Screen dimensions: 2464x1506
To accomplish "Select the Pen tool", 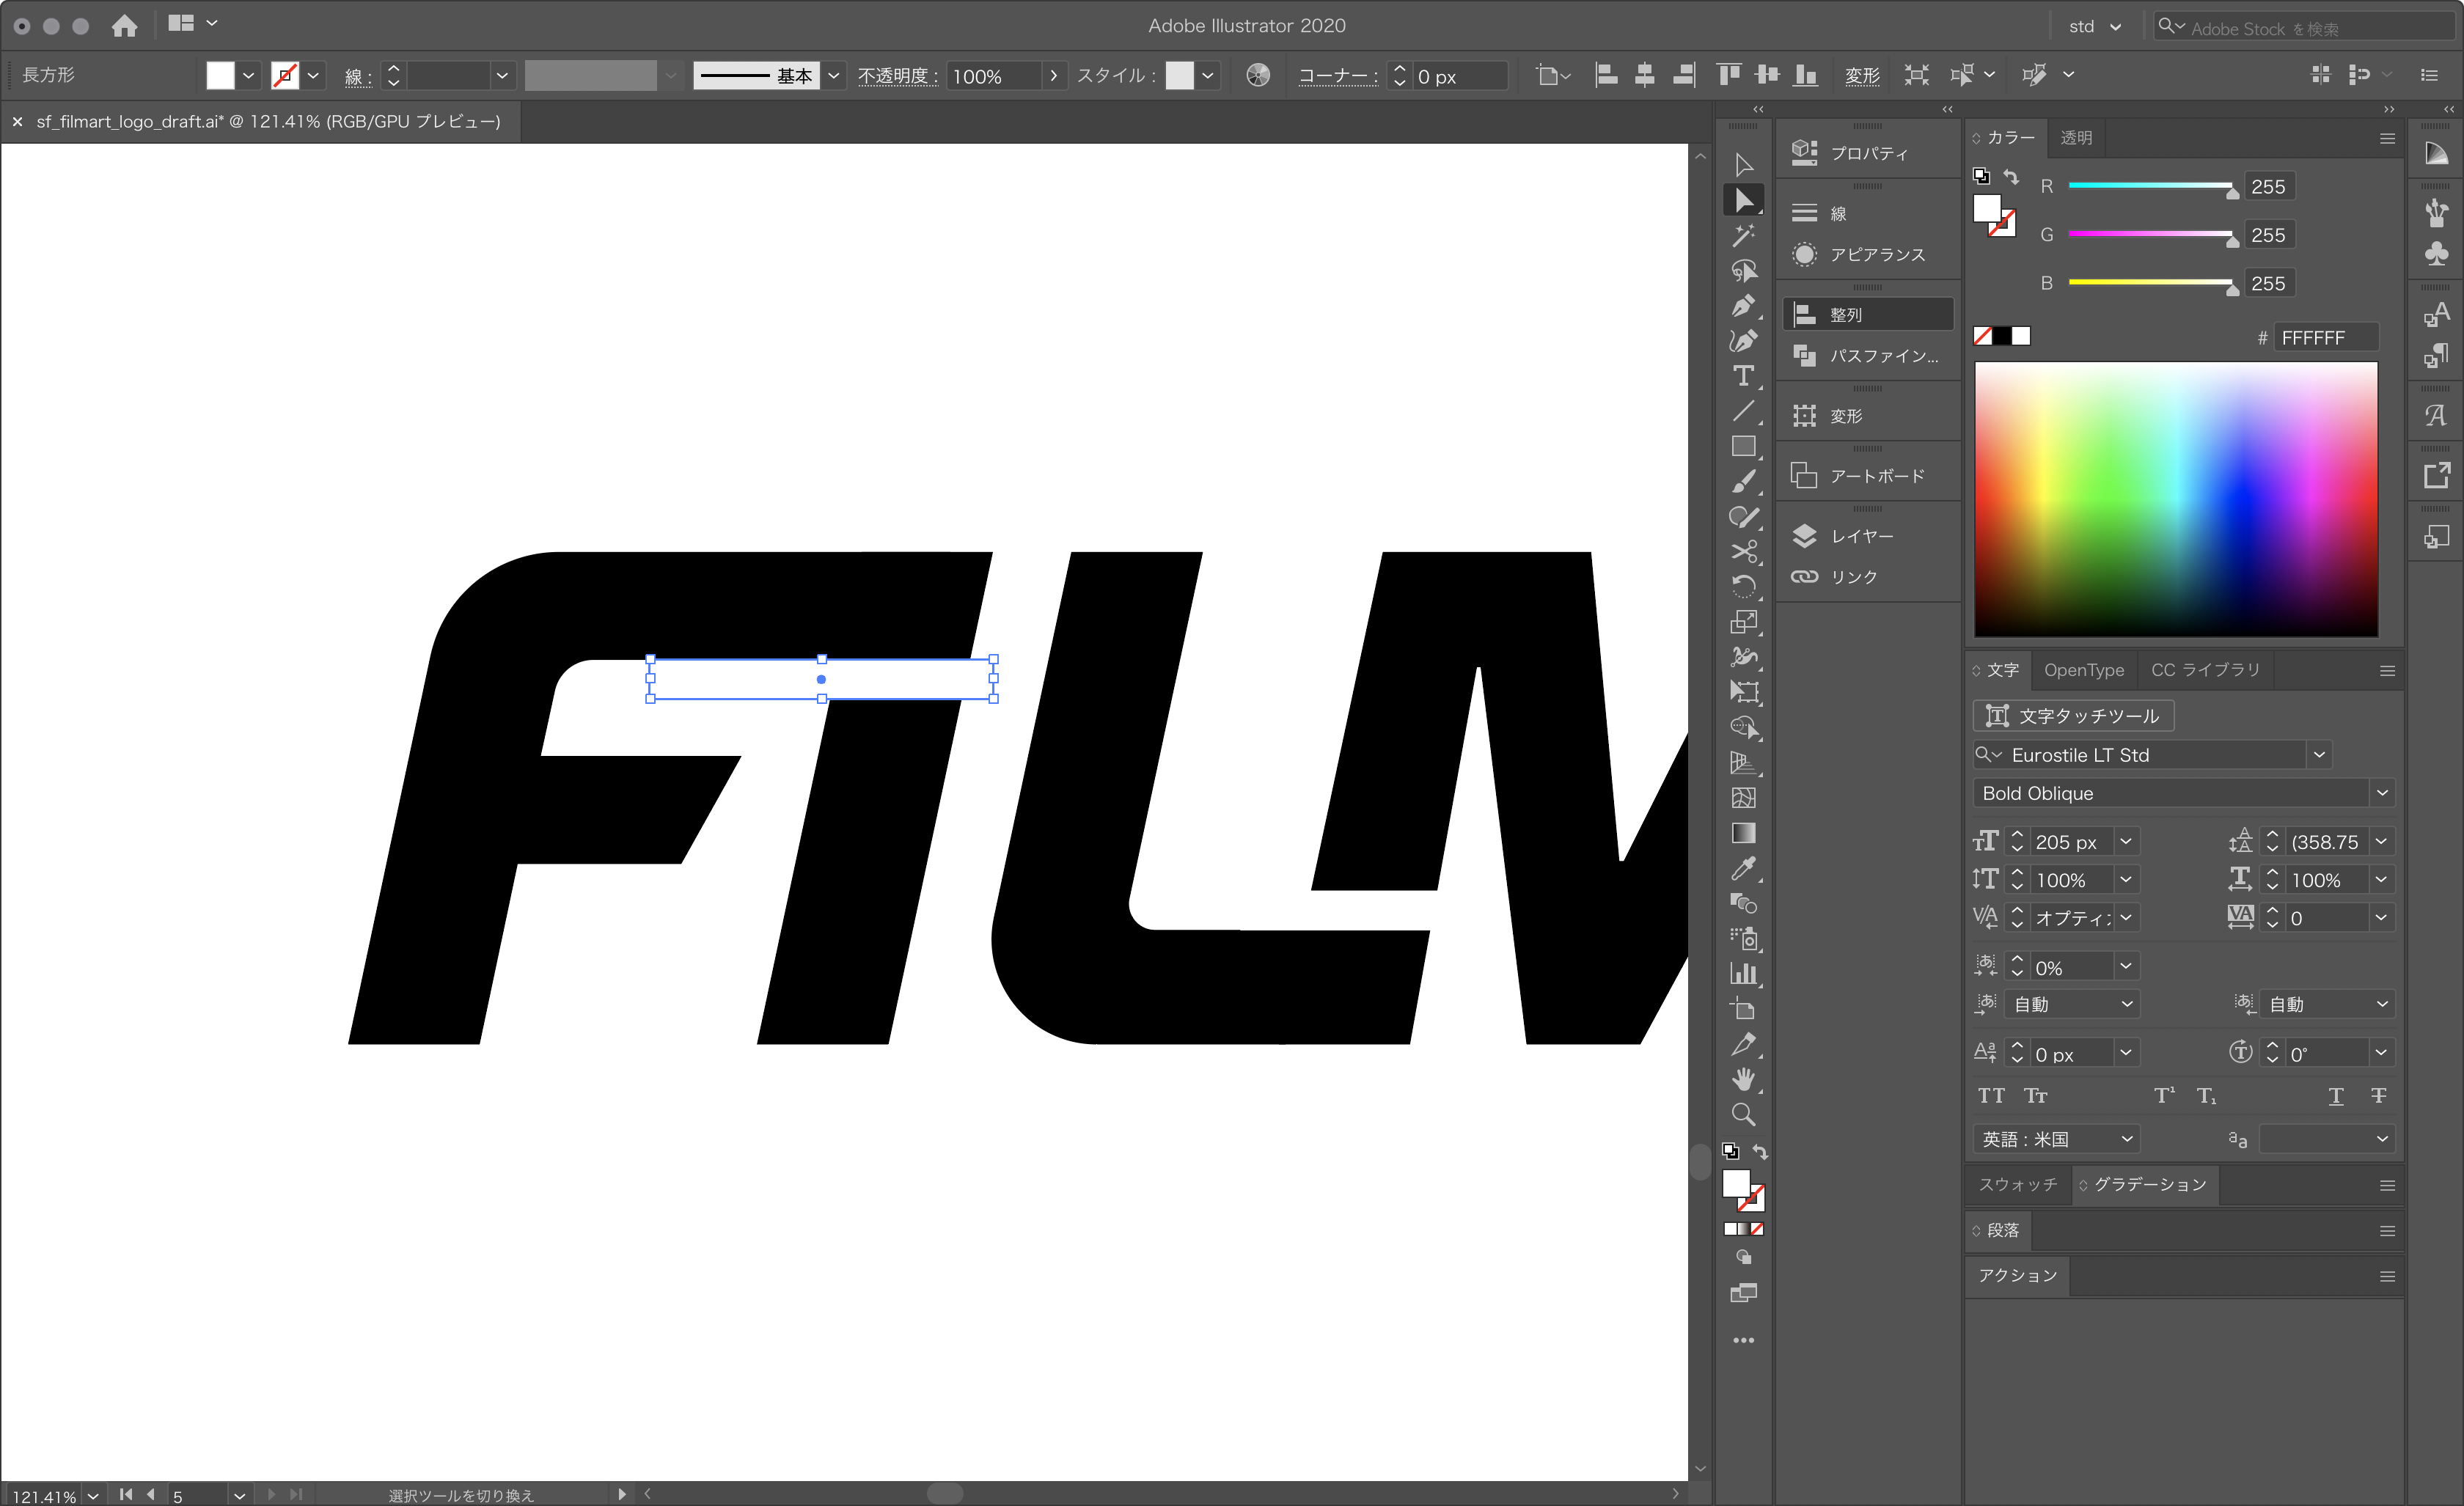I will (x=1743, y=306).
